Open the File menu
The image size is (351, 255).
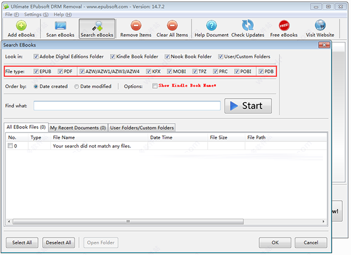coord(12,15)
